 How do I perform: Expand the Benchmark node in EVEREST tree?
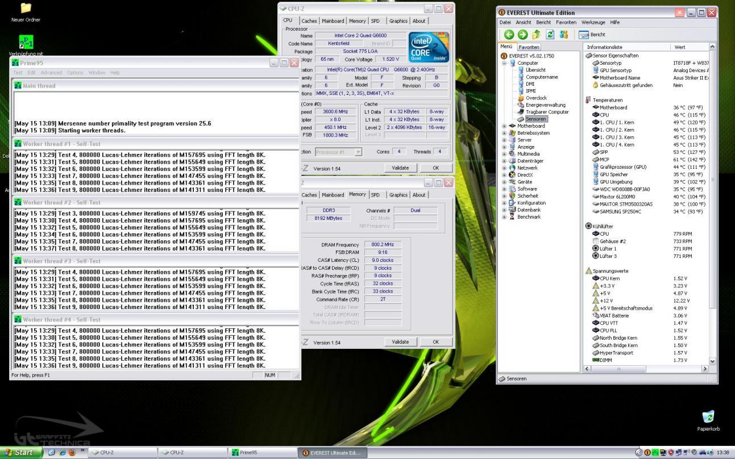pyautogui.click(x=504, y=217)
